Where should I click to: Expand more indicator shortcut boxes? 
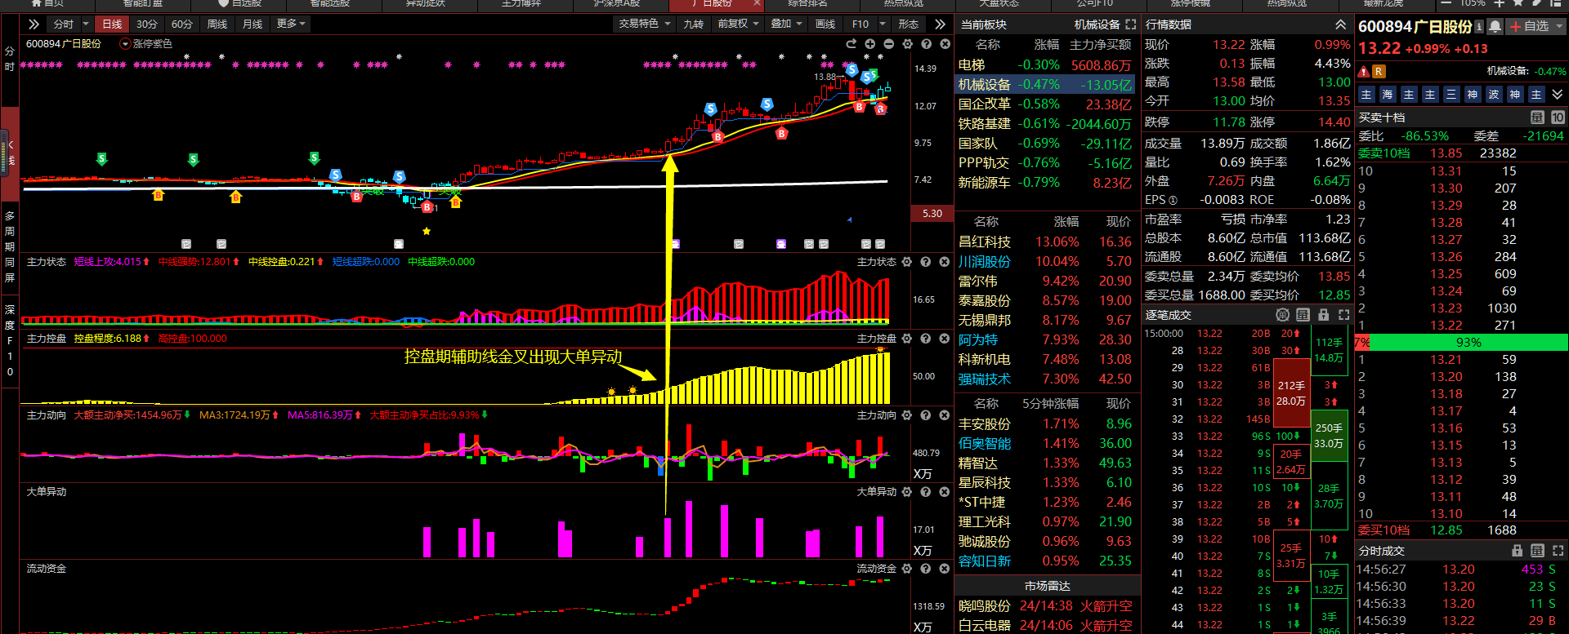1557,95
